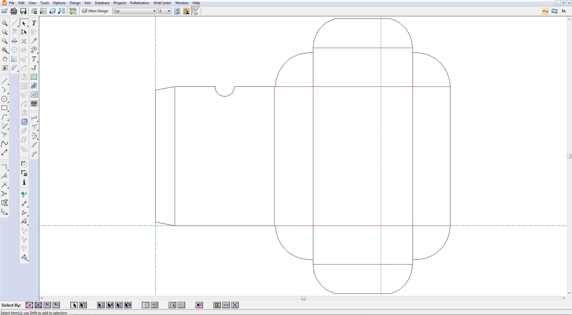Select the Circle drawing tool
The image size is (572, 315).
5,99
